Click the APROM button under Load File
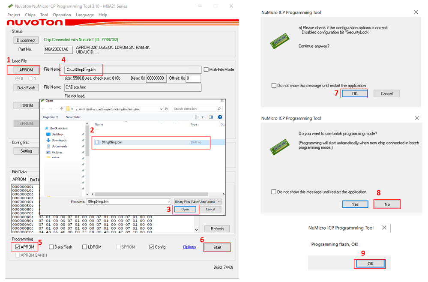The height and width of the screenshot is (282, 428). click(26, 69)
